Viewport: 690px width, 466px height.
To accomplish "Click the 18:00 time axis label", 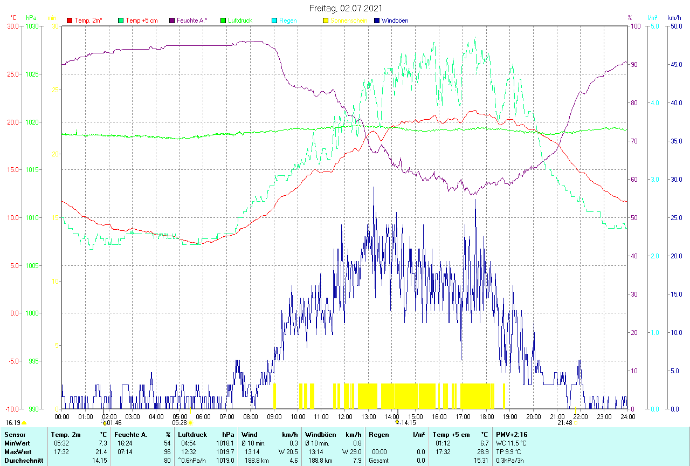I will 486,416.
